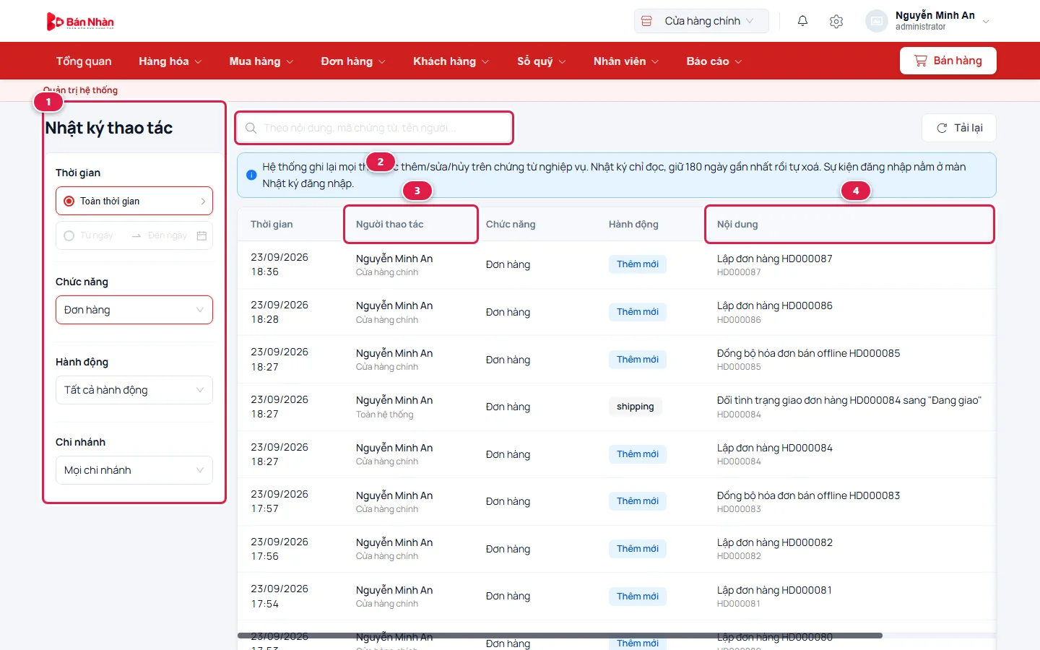Open the Chức năng dropdown showing Đơn hàng

134,310
